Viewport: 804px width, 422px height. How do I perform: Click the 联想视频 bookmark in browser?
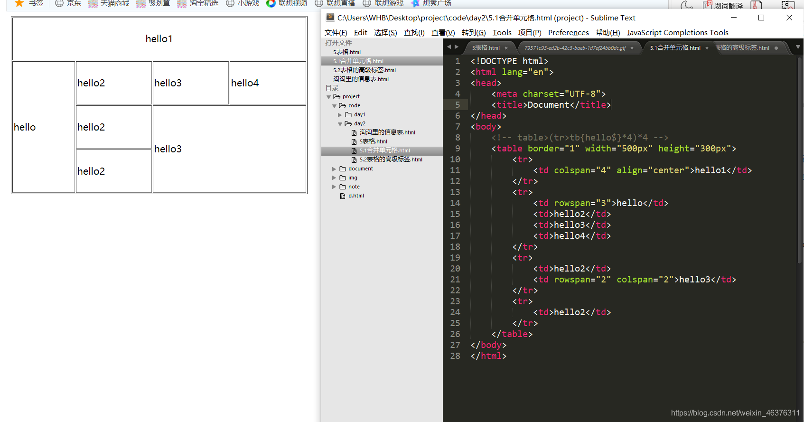click(x=287, y=3)
